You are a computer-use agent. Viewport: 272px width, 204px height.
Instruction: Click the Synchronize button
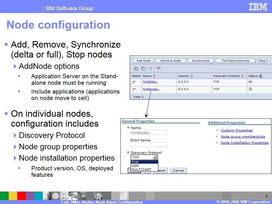pyautogui.click(x=201, y=61)
